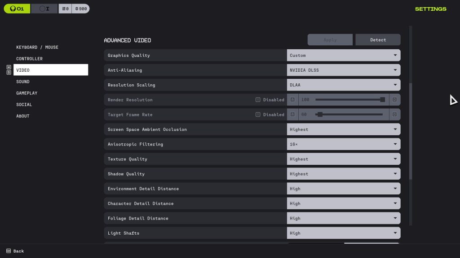This screenshot has width=460, height=258.
Task: Select the Gameplay settings category
Action: point(27,93)
